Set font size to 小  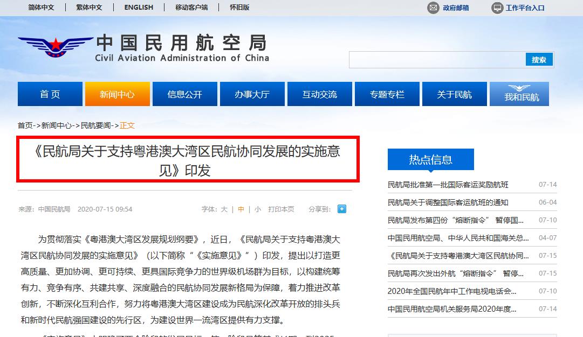pyautogui.click(x=258, y=209)
